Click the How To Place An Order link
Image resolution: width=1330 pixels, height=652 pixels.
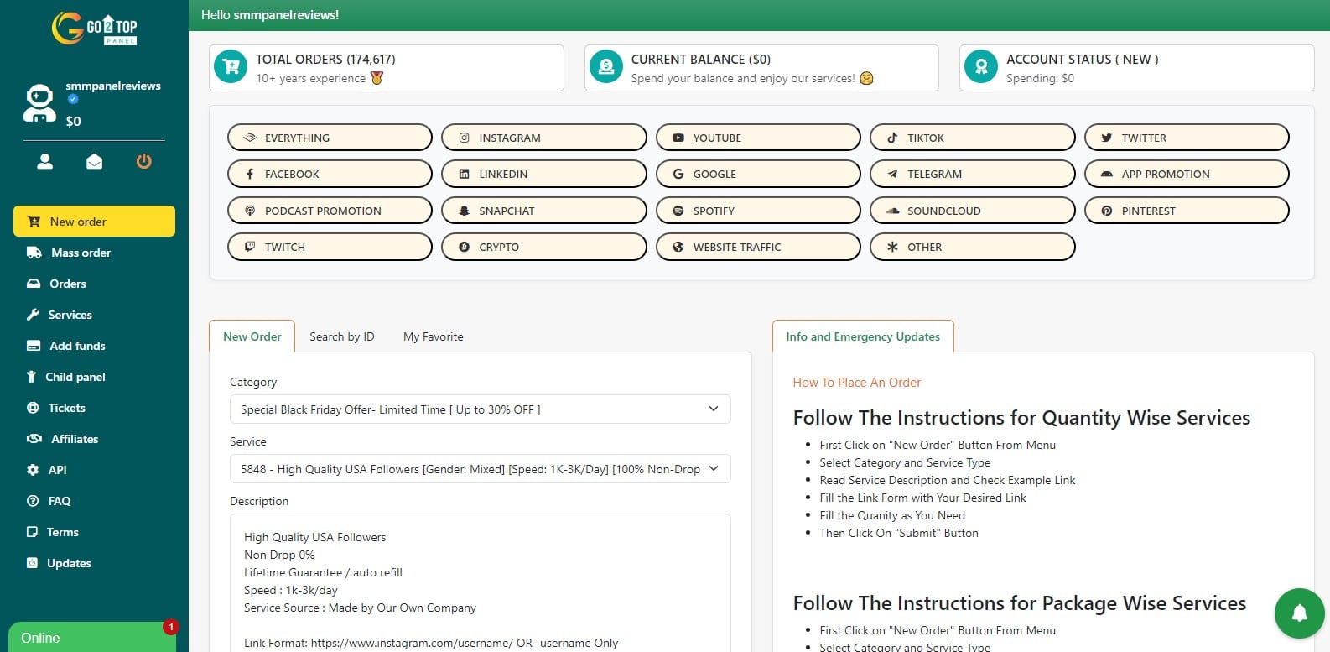pyautogui.click(x=856, y=383)
